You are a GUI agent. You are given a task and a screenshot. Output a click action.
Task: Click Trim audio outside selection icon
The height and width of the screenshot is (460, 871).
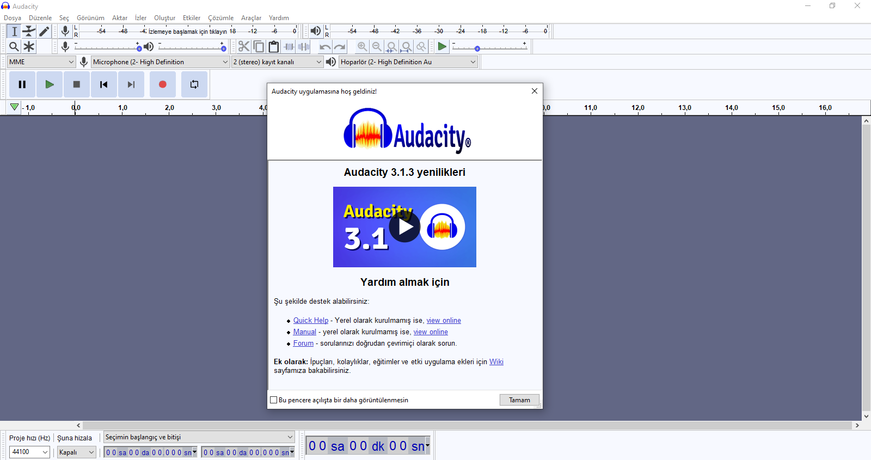pyautogui.click(x=289, y=47)
